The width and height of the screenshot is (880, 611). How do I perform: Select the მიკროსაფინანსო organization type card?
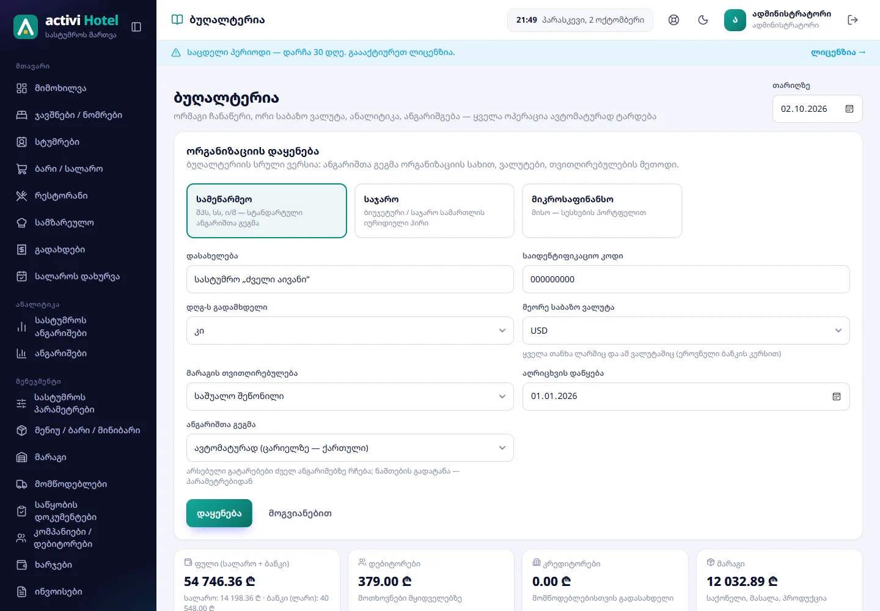point(602,211)
